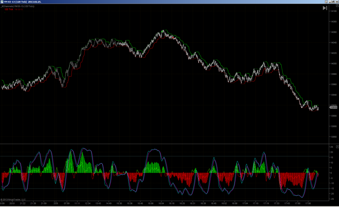Click the L link button in title bar
This screenshot has width=339, height=207.
326,2
